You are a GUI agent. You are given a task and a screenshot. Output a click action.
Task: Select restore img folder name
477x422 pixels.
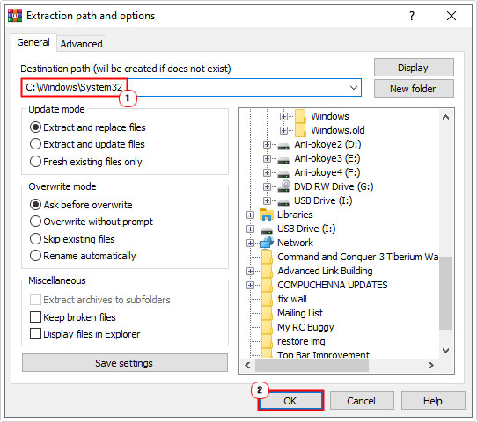coord(301,341)
